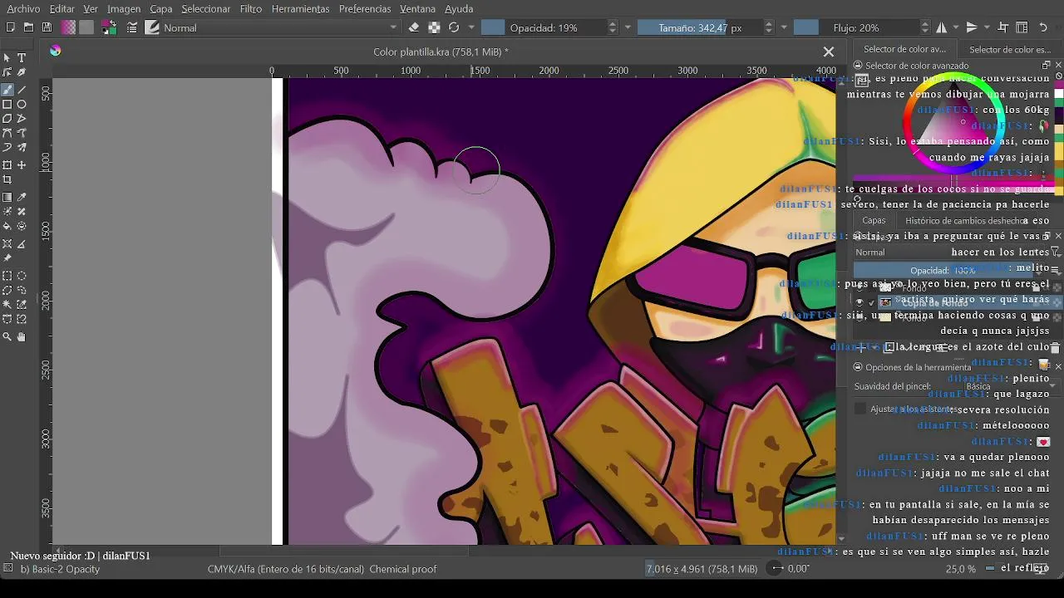Open the vertical mirror options dropdown arrow

[988, 27]
